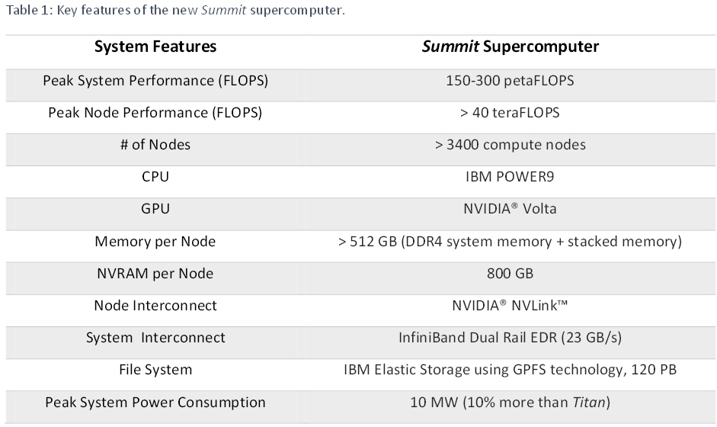717x427 pixels.
Task: Click '> 3400 compute nodes' text
Action: point(510,145)
